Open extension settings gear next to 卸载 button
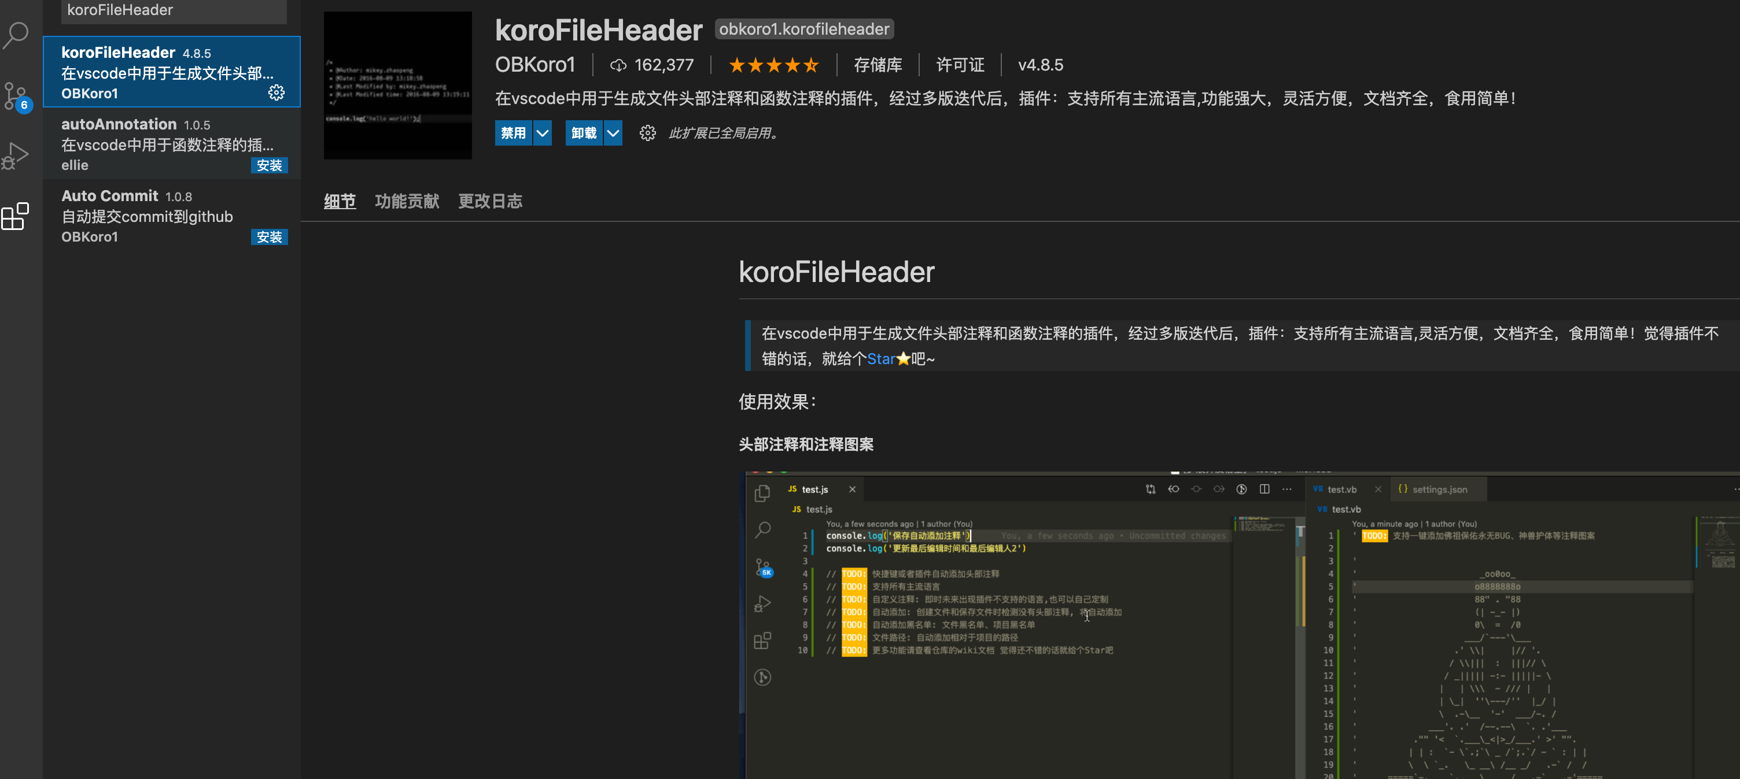 [647, 133]
